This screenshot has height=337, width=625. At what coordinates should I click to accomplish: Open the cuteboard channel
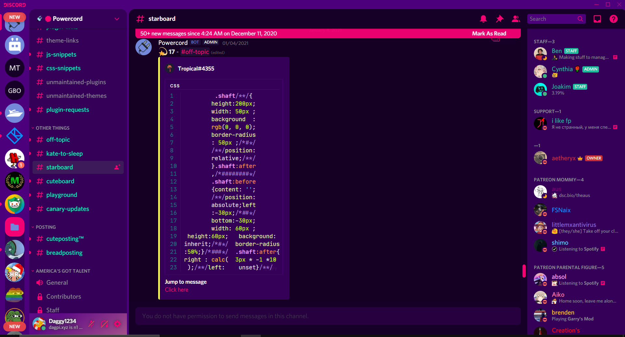(78, 181)
